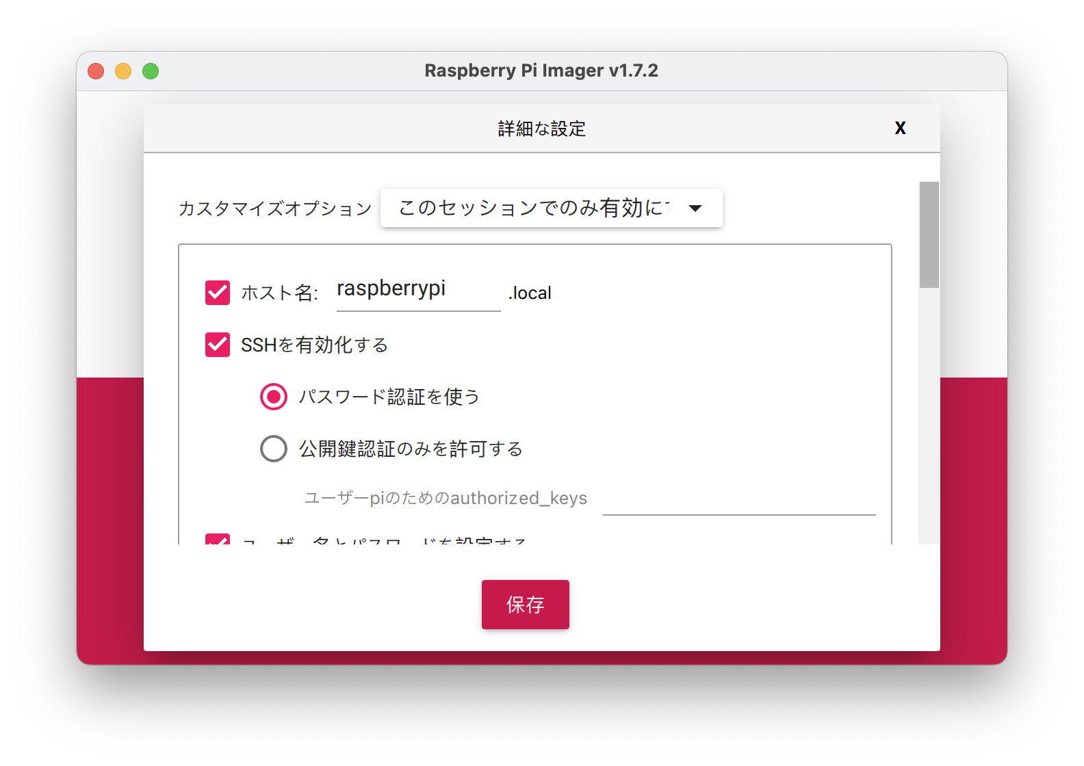Click the 保存 button

coord(525,605)
